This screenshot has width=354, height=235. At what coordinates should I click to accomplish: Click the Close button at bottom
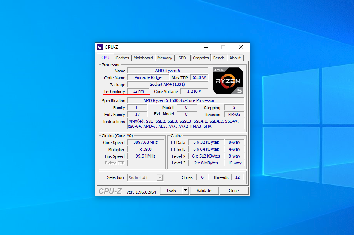234,191
